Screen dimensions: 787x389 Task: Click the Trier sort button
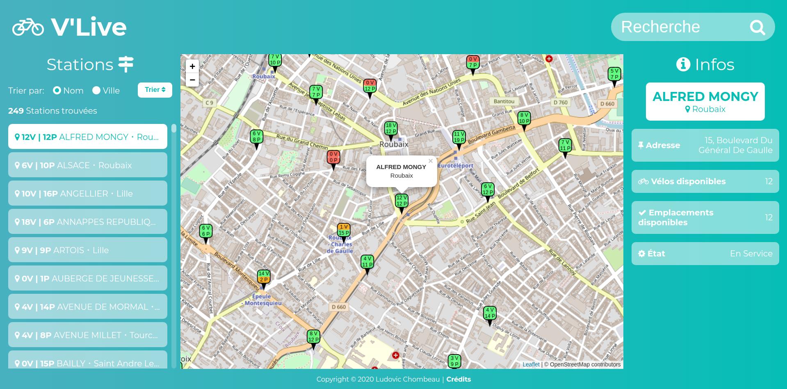(x=155, y=90)
